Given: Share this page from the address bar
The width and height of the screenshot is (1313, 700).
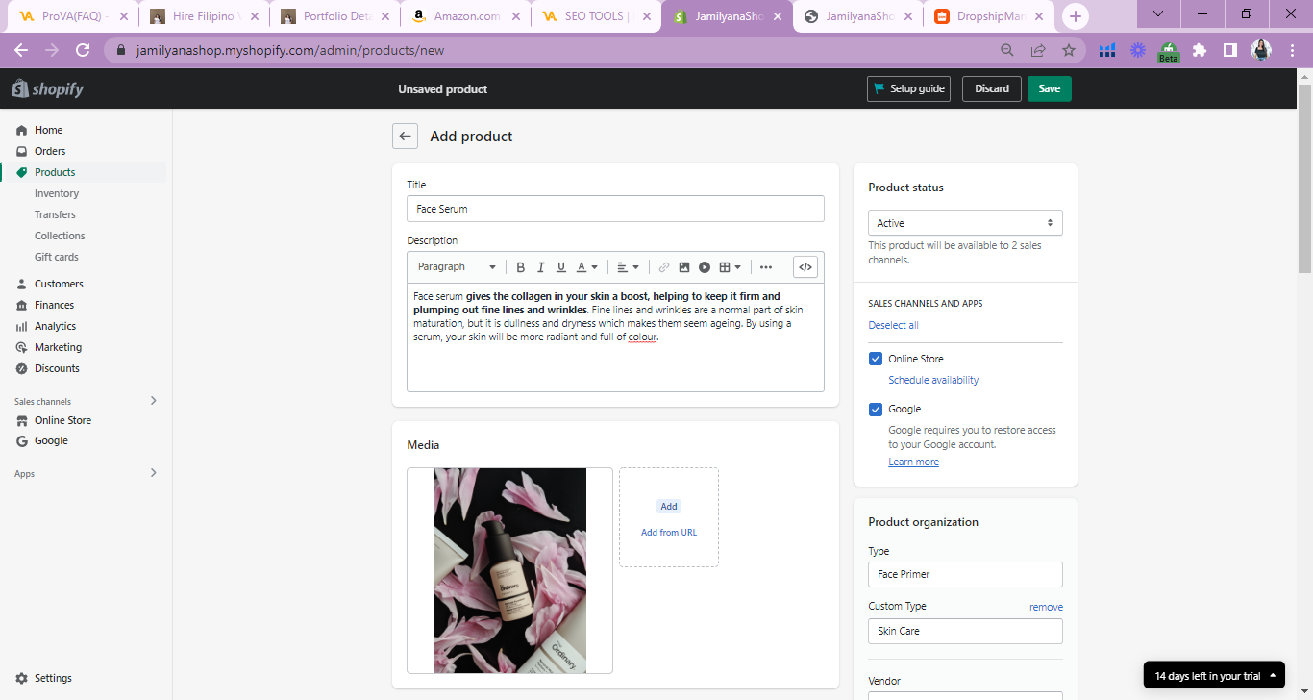Looking at the screenshot, I should click(x=1038, y=50).
